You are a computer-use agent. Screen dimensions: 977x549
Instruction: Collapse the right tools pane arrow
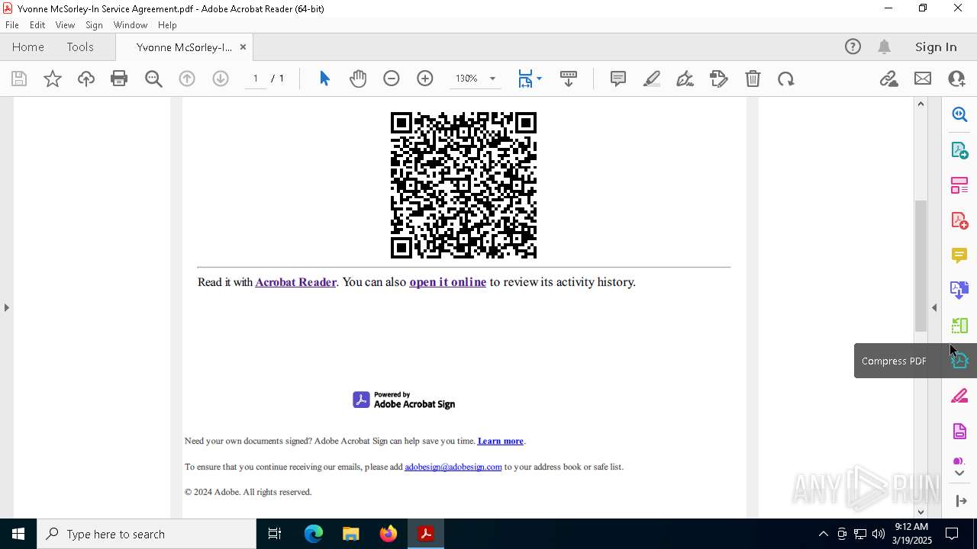[934, 307]
